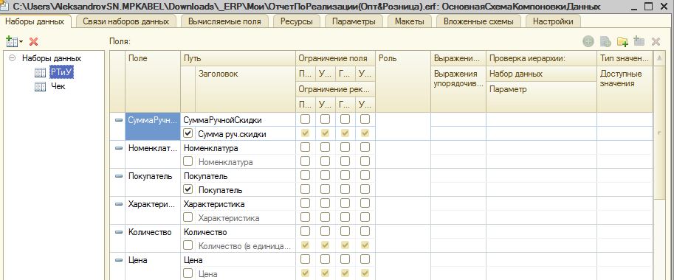Uncheck the Сумма руч.скидки header checkbox
The image size is (674, 280).
(188, 133)
